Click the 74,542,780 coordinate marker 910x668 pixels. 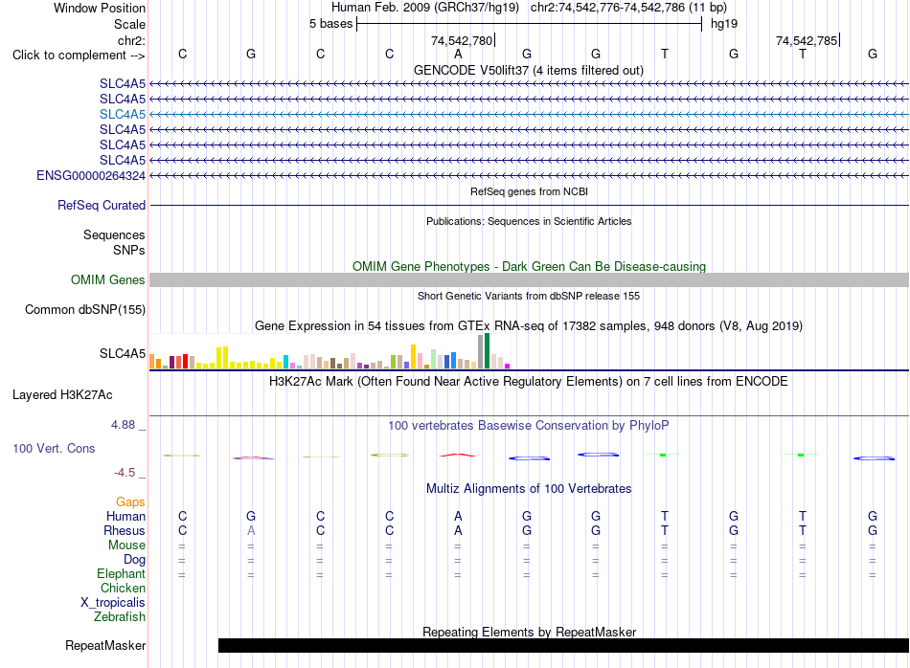click(462, 40)
